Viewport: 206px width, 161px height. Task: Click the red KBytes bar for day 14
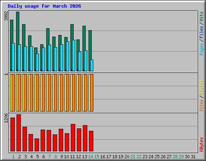pos(91,141)
